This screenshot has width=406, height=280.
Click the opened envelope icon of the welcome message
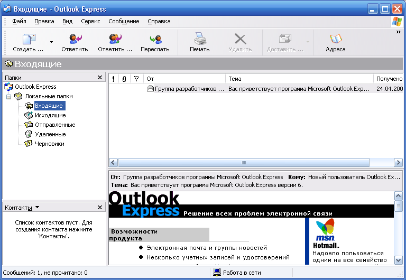(x=150, y=89)
